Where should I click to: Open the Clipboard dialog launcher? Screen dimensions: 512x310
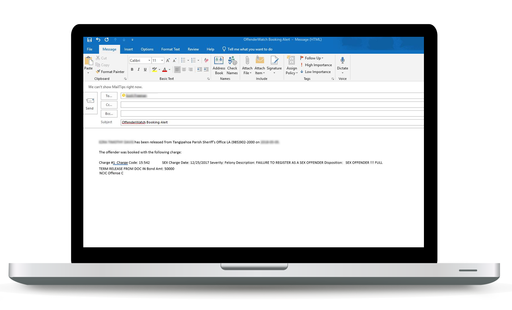point(125,79)
